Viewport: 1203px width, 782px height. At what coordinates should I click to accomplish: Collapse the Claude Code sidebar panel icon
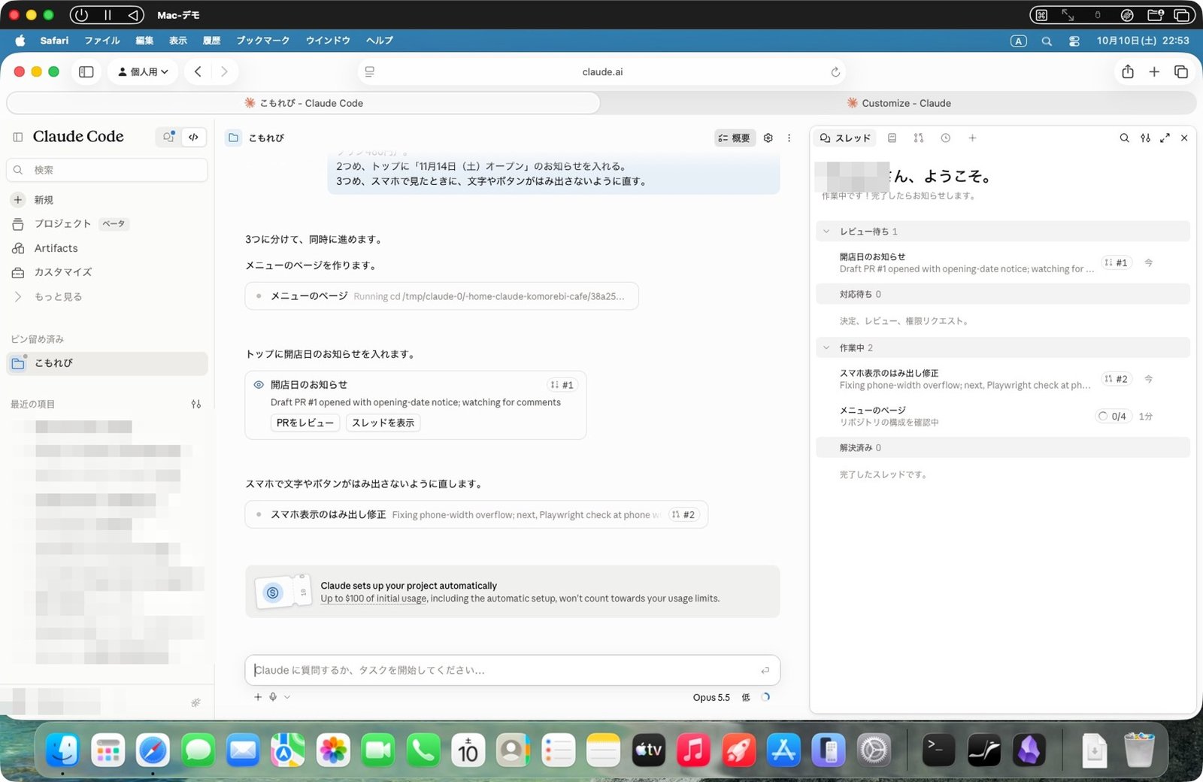[x=18, y=137]
